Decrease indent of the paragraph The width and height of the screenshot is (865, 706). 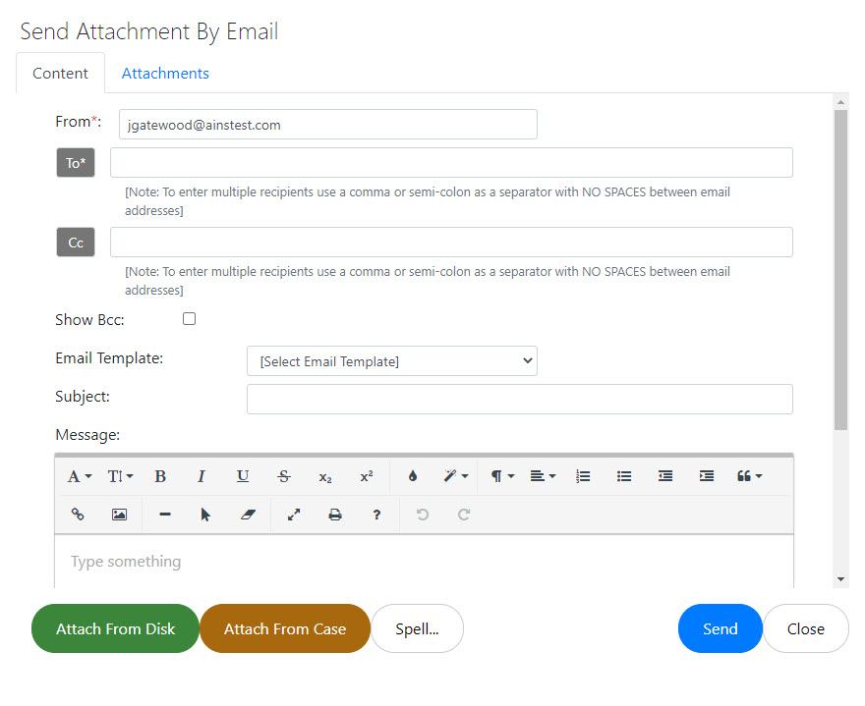pos(665,477)
